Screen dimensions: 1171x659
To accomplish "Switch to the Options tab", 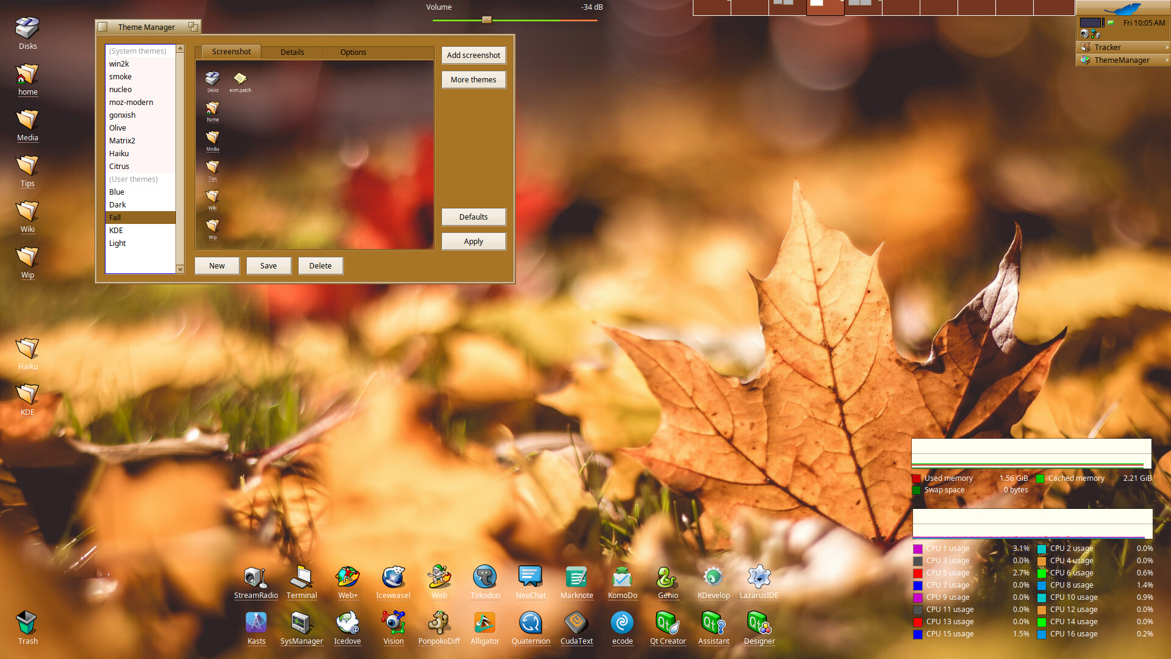I will [x=353, y=52].
